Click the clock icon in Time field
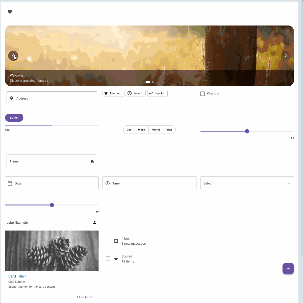 click(108, 183)
